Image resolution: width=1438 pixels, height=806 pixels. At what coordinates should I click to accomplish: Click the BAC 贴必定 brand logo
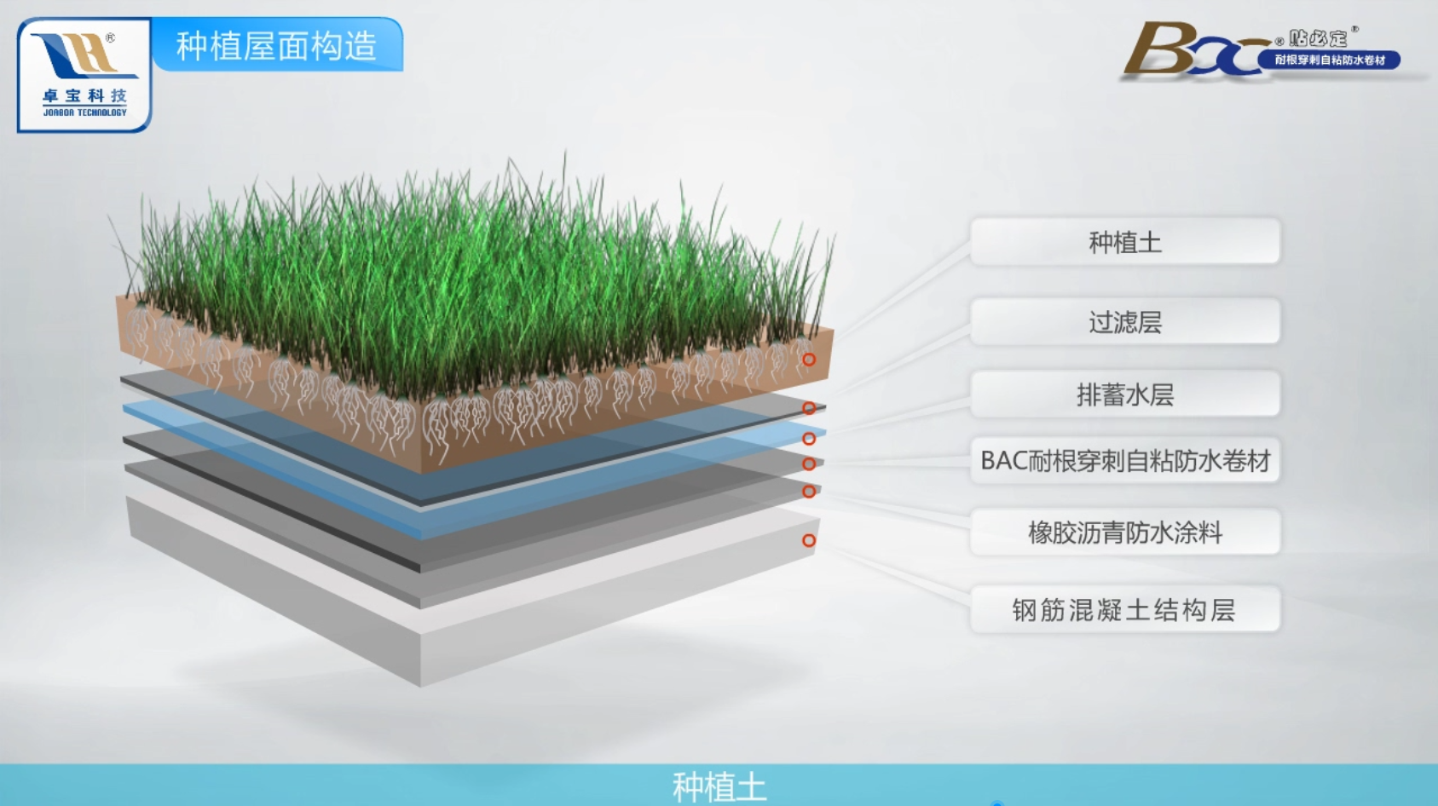[x=1262, y=51]
